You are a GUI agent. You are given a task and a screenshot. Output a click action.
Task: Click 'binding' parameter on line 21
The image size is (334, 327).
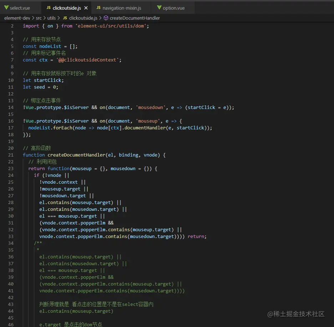click(x=128, y=155)
